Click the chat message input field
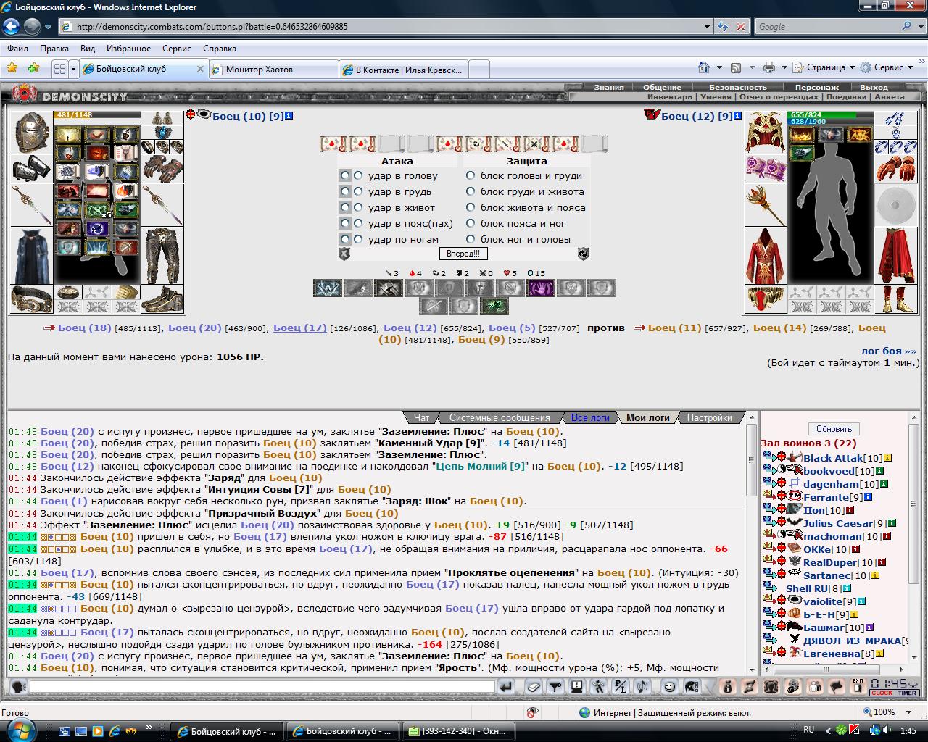928x742 pixels. (262, 687)
